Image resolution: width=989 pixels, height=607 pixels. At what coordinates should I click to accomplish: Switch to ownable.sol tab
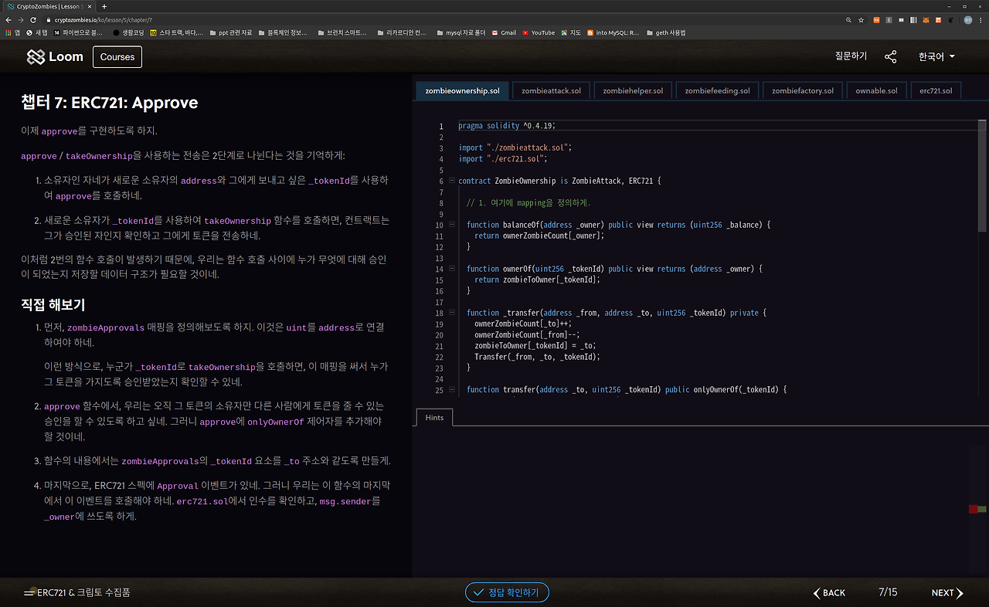876,90
